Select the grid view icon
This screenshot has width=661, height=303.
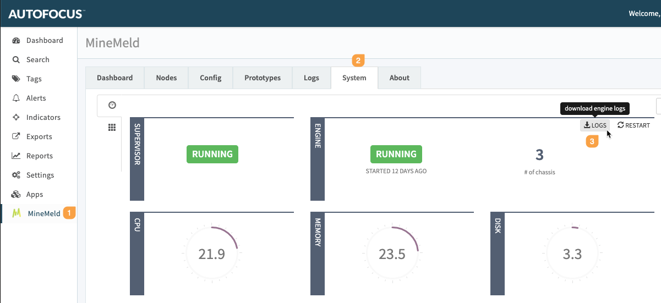click(112, 128)
